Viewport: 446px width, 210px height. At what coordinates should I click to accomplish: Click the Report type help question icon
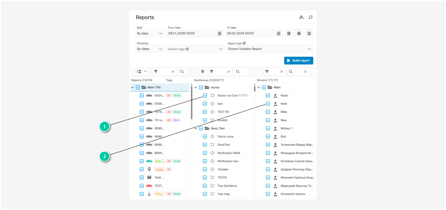click(x=244, y=43)
